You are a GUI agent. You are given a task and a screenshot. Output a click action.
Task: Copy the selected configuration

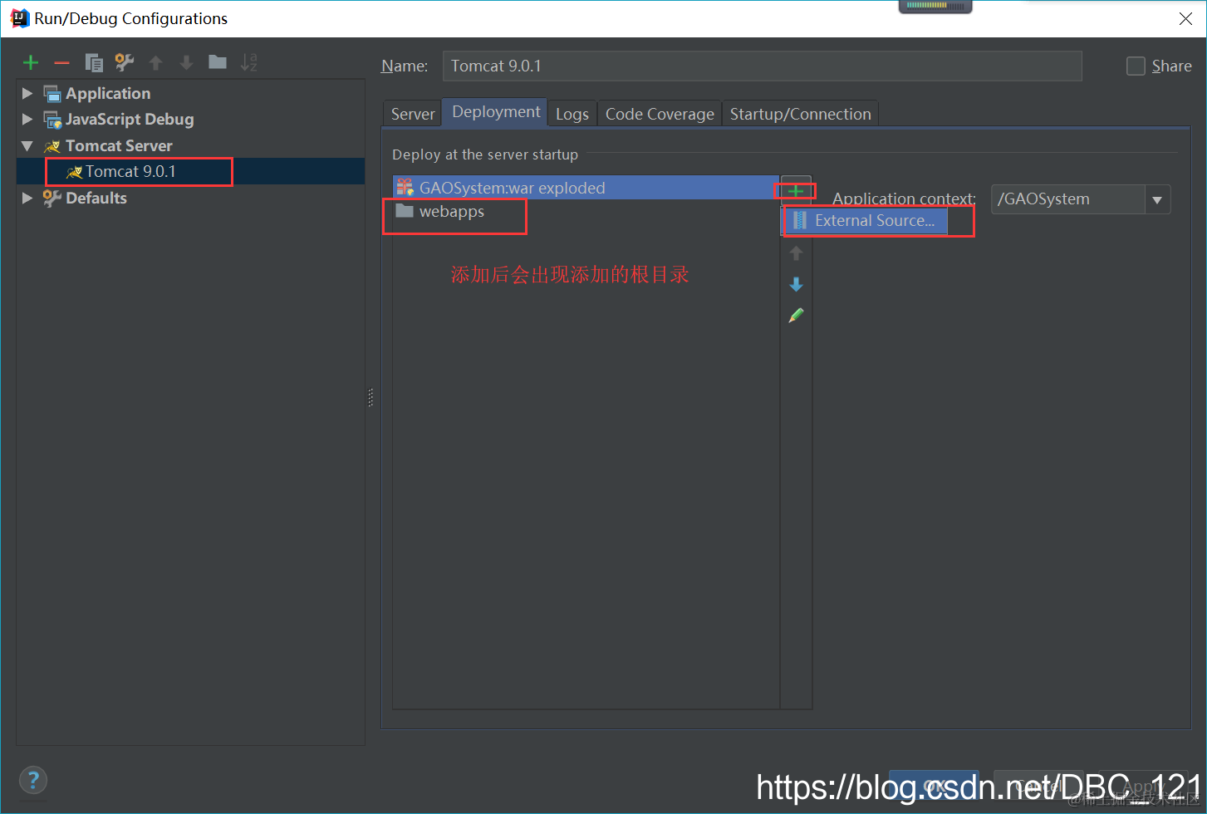pos(94,63)
